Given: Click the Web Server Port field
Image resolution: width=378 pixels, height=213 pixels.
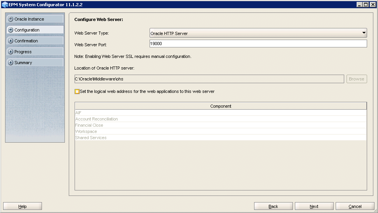Looking at the screenshot, I should tap(258, 44).
